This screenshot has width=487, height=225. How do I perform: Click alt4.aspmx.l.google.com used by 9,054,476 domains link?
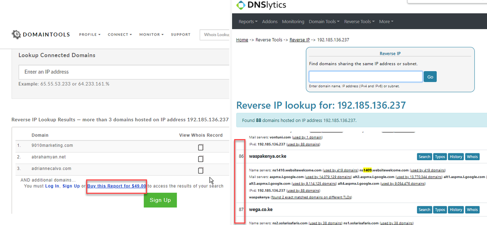click(x=404, y=183)
